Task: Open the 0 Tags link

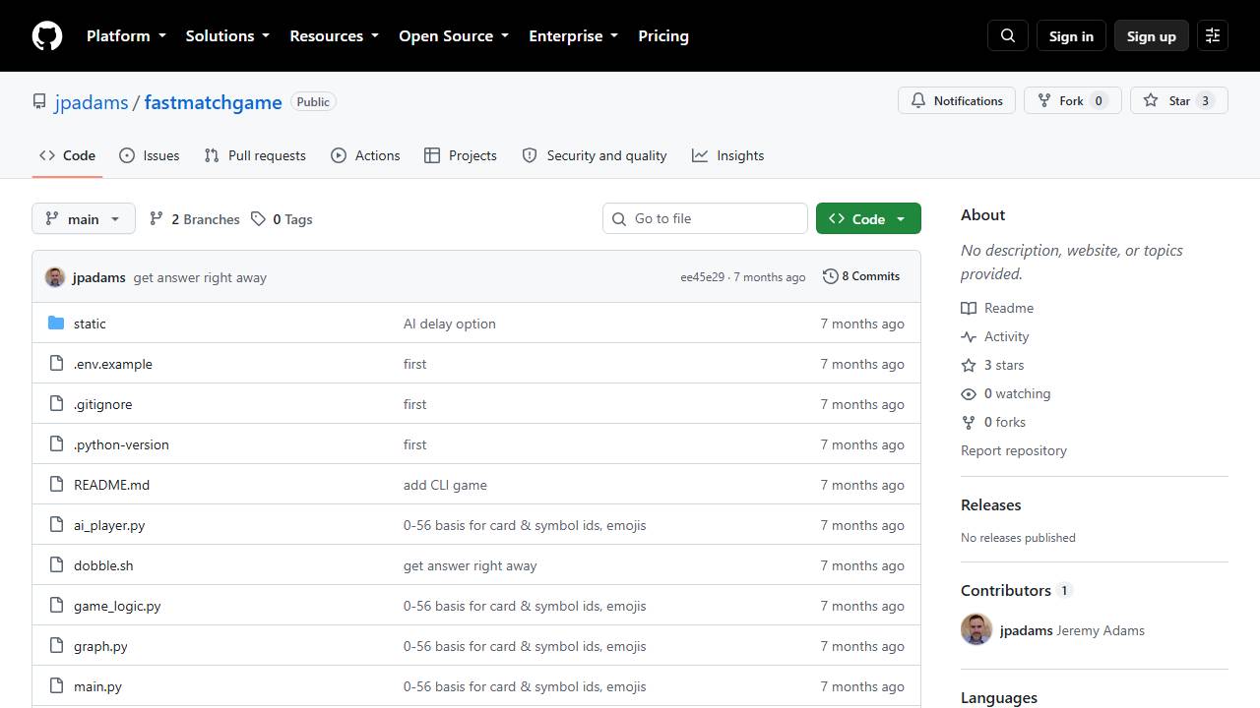Action: click(x=282, y=218)
